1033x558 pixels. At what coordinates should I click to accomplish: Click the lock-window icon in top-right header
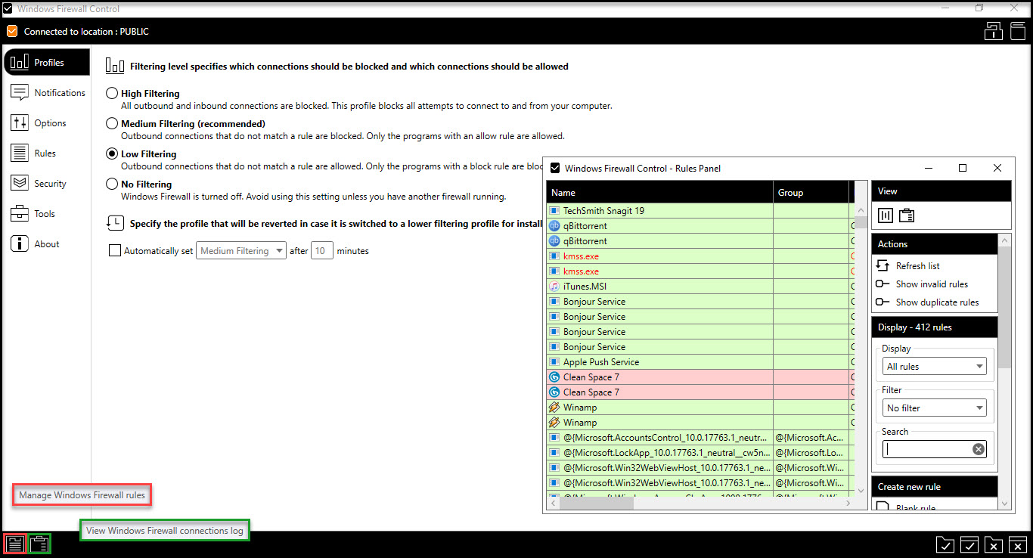(x=993, y=32)
